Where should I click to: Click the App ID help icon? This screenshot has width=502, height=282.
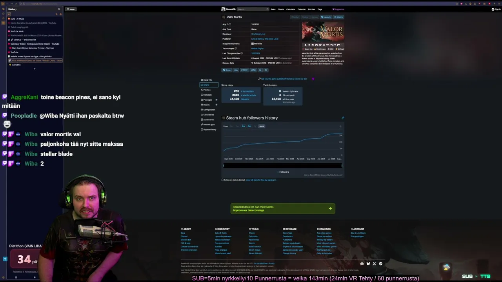pyautogui.click(x=230, y=24)
